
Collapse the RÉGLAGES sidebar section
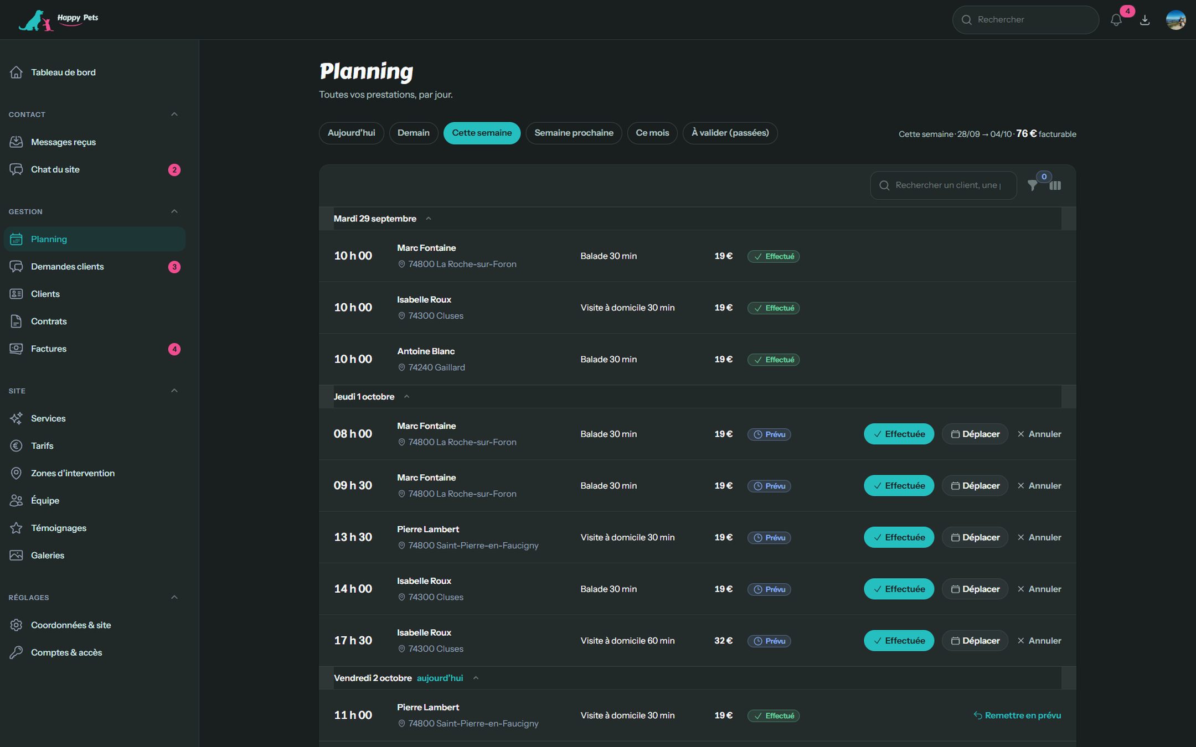(174, 598)
